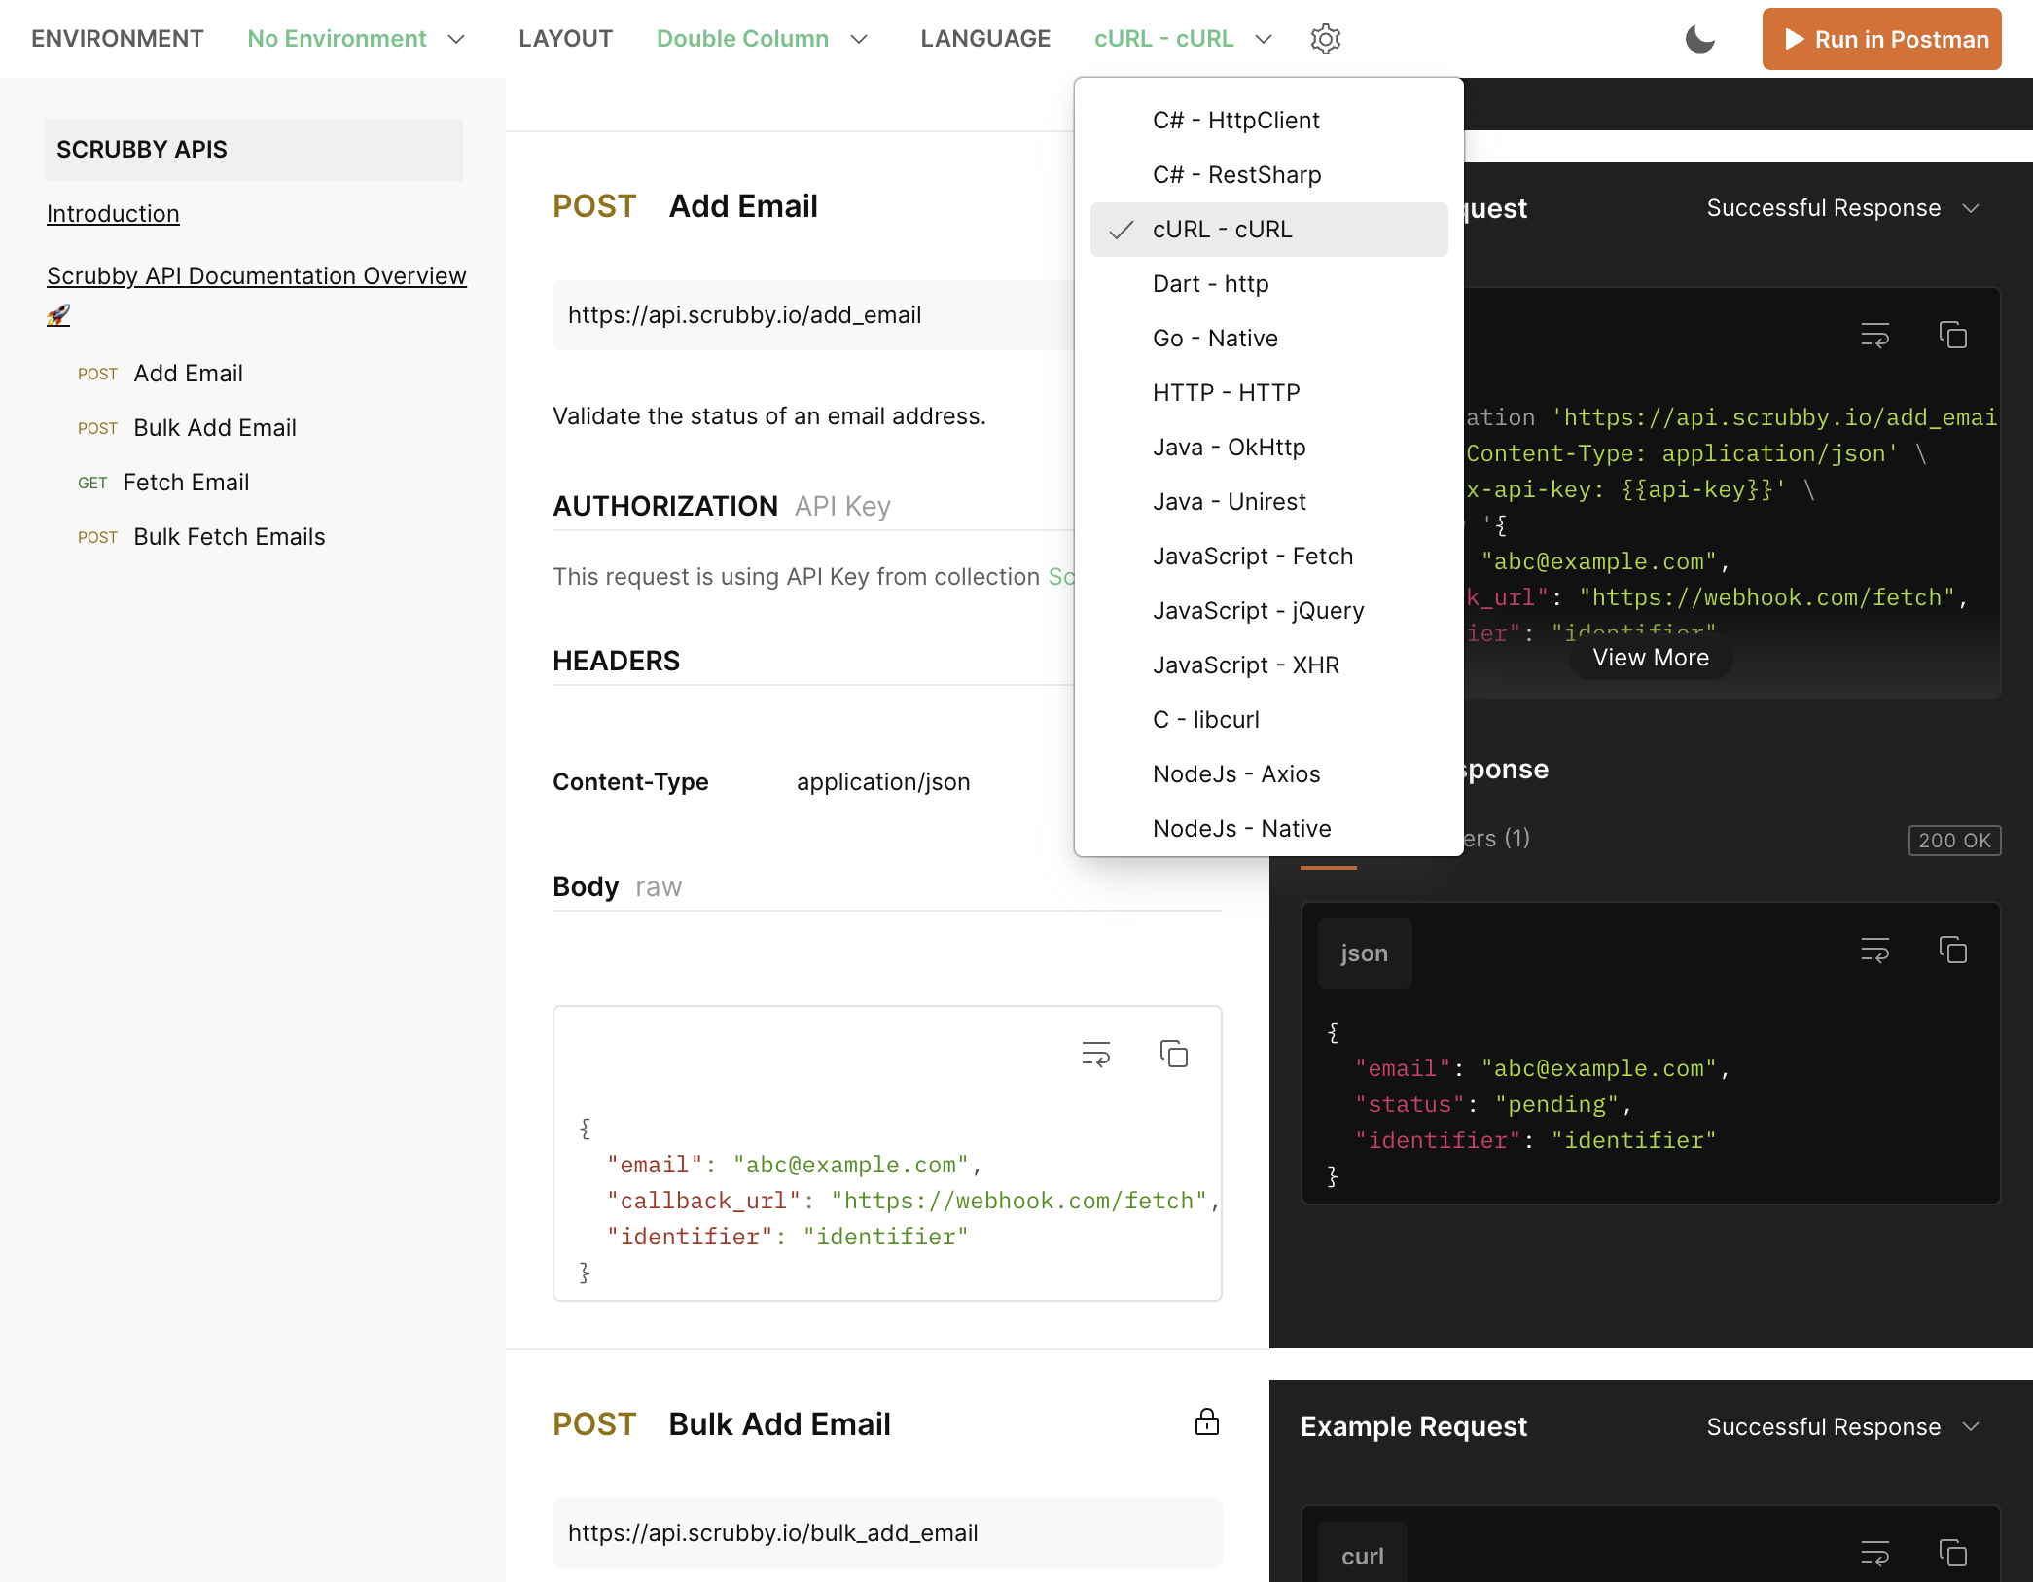Toggle dark mode moon icon
Image resolution: width=2033 pixels, height=1582 pixels.
(x=1699, y=39)
